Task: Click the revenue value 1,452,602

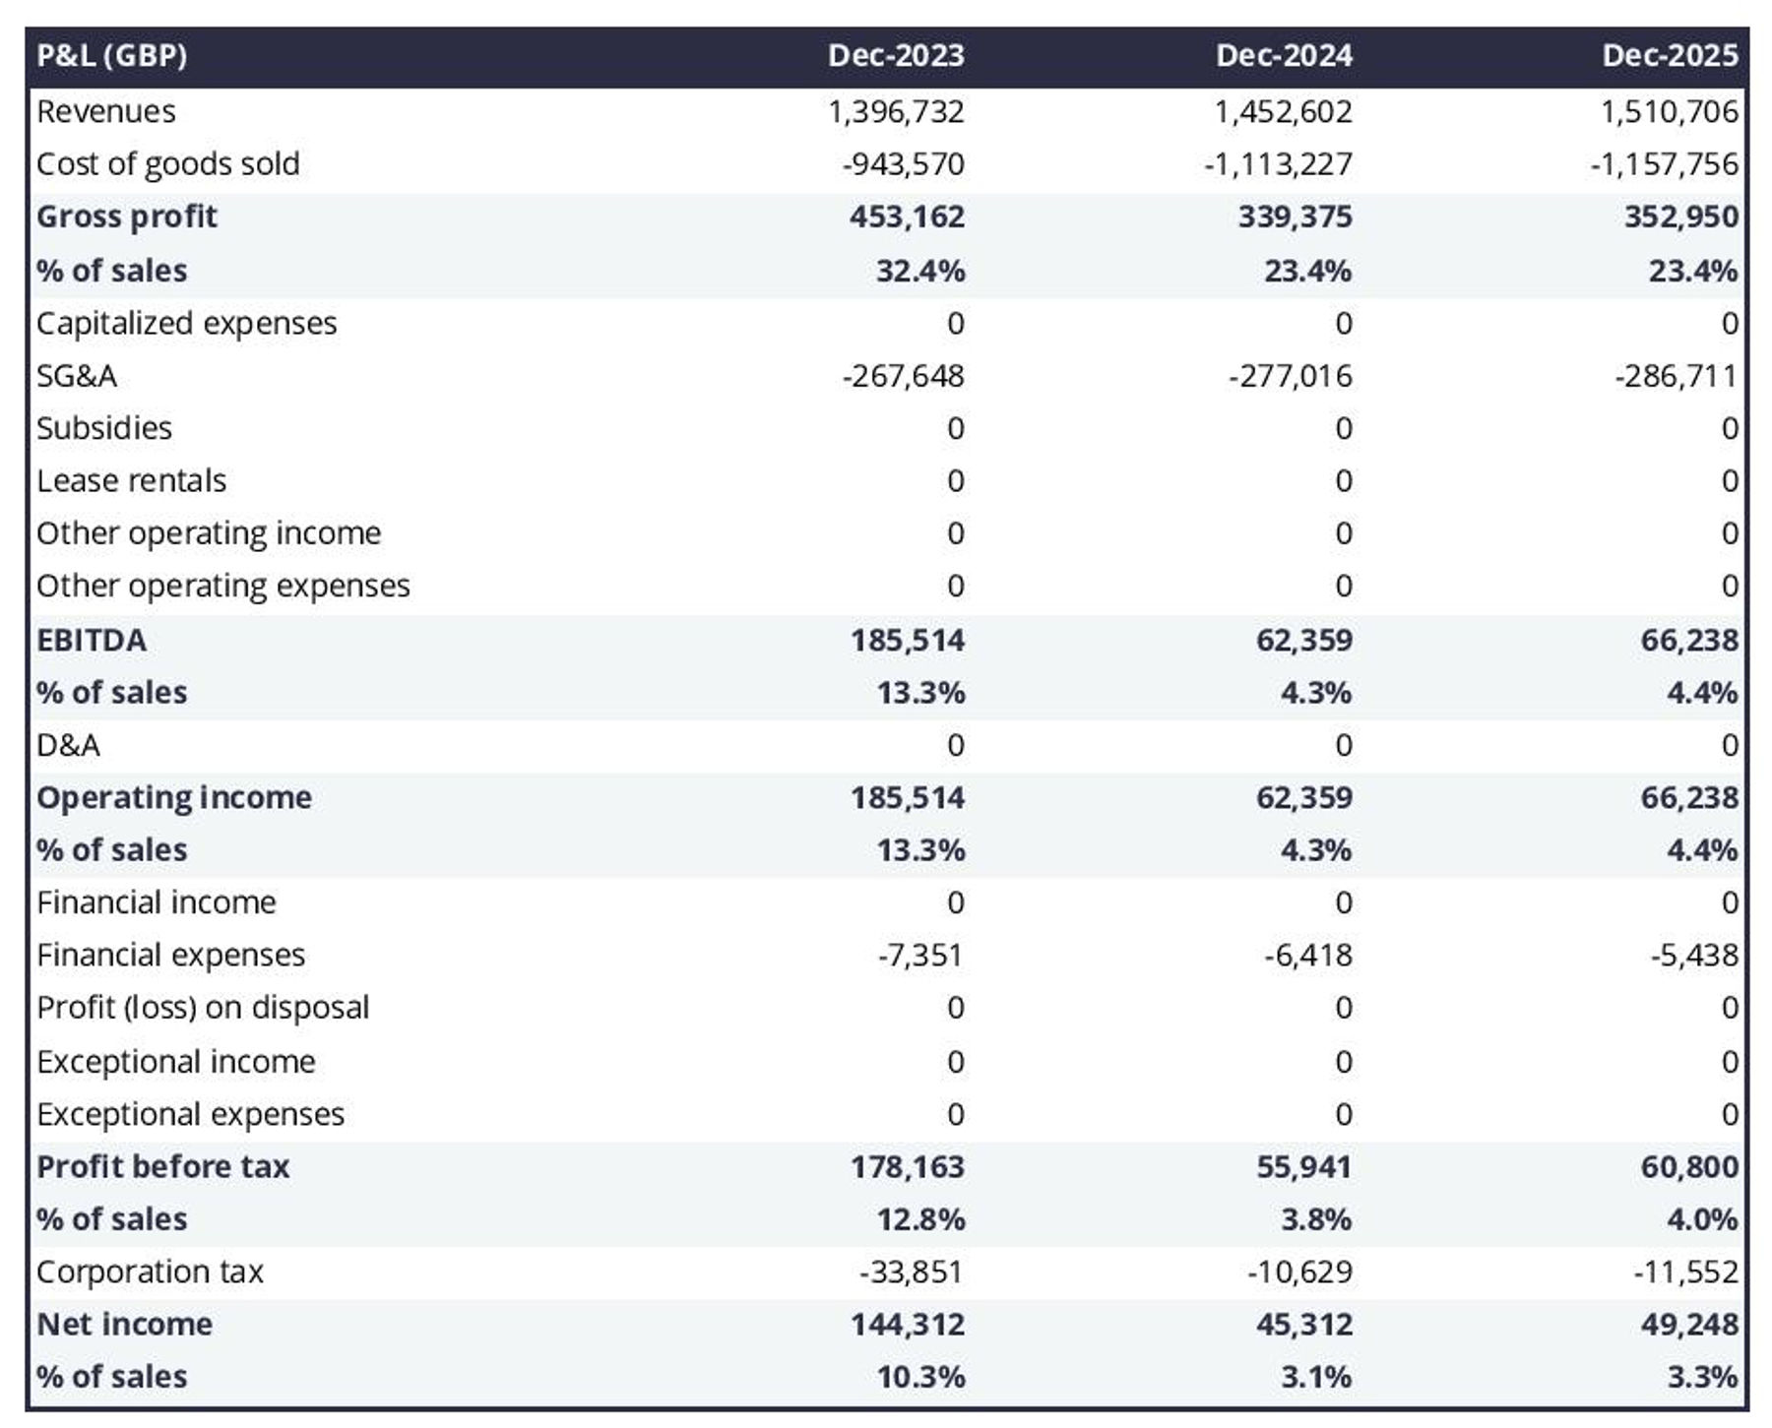Action: pyautogui.click(x=1283, y=111)
